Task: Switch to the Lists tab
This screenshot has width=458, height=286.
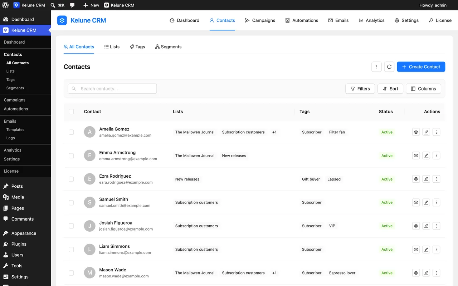Action: (x=112, y=47)
